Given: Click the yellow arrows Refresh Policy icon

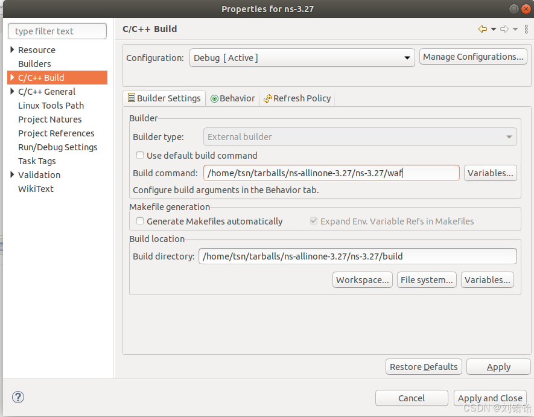Looking at the screenshot, I should [x=267, y=98].
